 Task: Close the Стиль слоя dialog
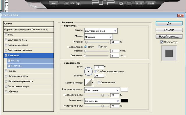180,15
